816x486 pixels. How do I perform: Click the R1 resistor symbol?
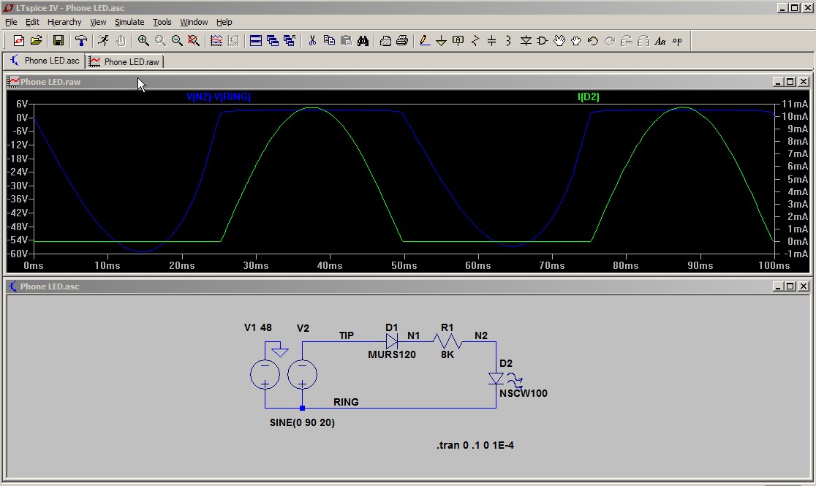pyautogui.click(x=447, y=342)
